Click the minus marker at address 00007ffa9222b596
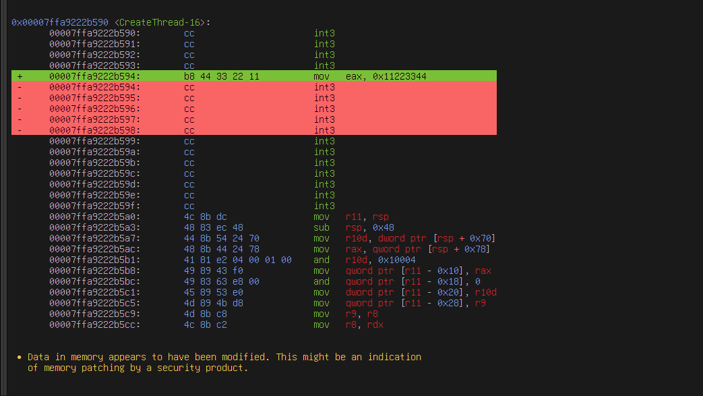 (20, 109)
